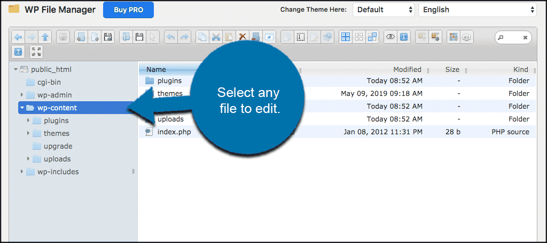This screenshot has height=243, width=547.
Task: Sort files by the Size column header
Action: pos(452,69)
